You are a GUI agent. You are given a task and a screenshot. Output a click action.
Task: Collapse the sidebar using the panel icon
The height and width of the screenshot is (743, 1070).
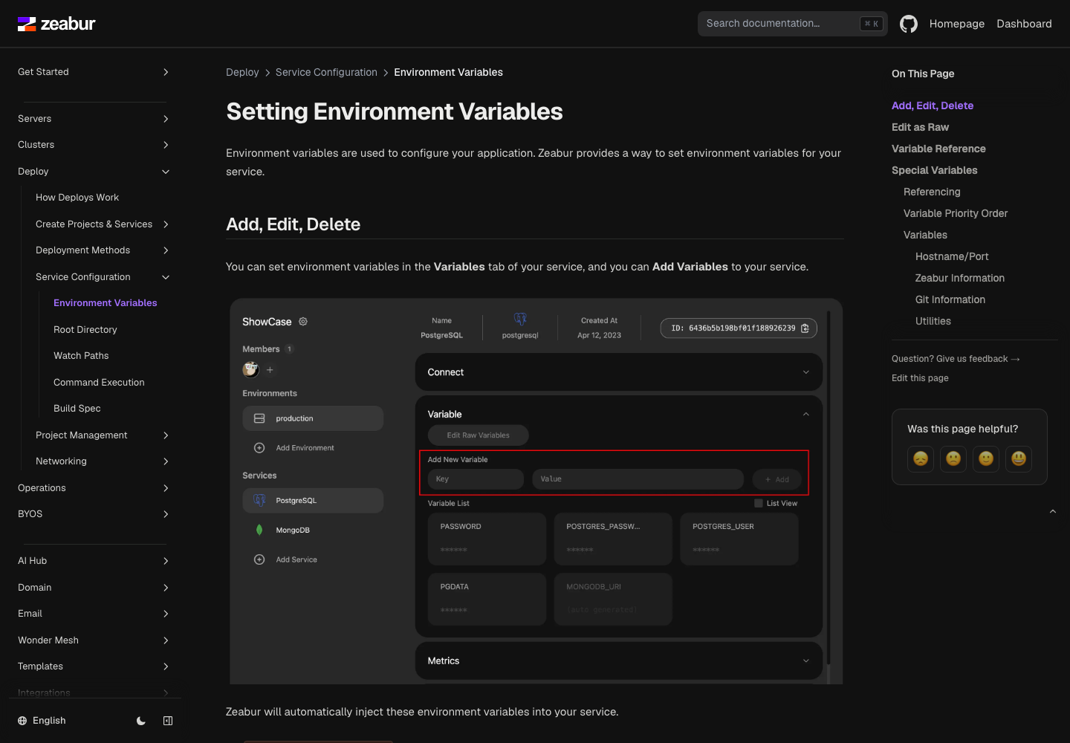tap(168, 721)
